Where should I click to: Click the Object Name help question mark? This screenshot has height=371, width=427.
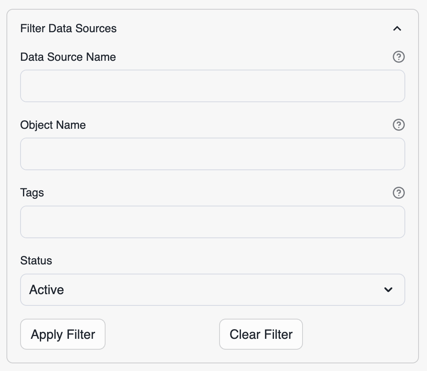pos(398,125)
